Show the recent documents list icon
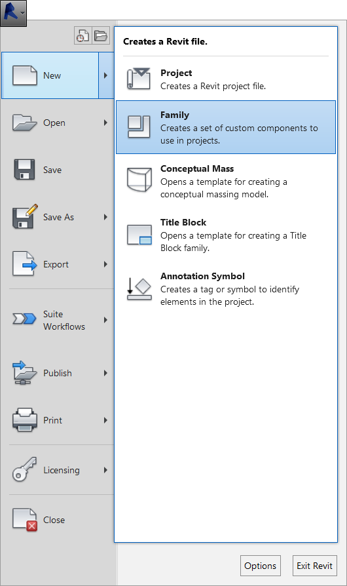 pyautogui.click(x=83, y=36)
